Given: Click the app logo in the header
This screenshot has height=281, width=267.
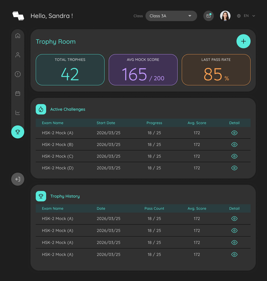Looking at the screenshot, I should click(x=18, y=16).
